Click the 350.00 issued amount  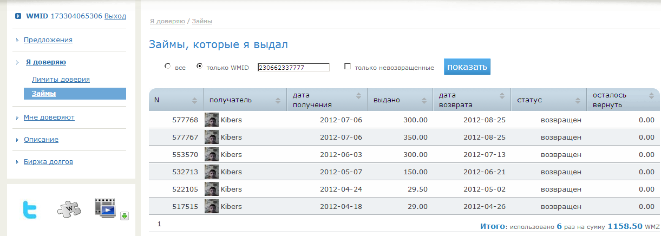point(416,137)
